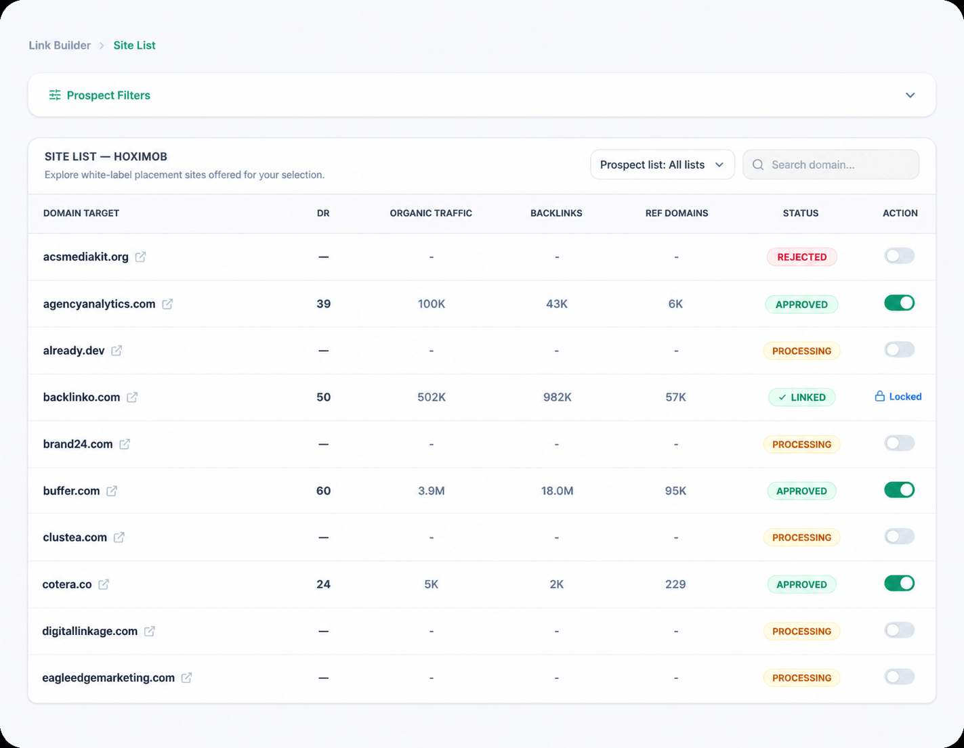Click the REJECTED status badge

[802, 257]
